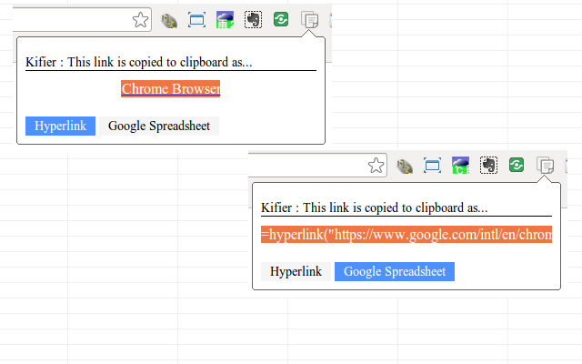Click the lower browser address bar
This screenshot has width=582, height=364.
317,165
